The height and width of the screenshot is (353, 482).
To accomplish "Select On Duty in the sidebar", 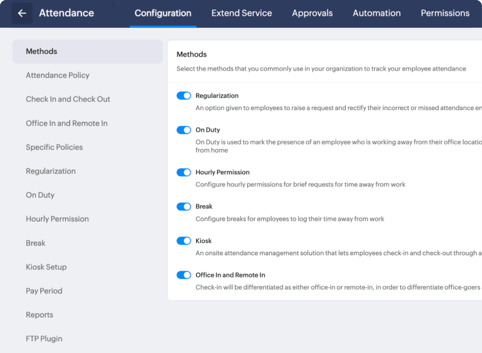I will click(x=40, y=195).
